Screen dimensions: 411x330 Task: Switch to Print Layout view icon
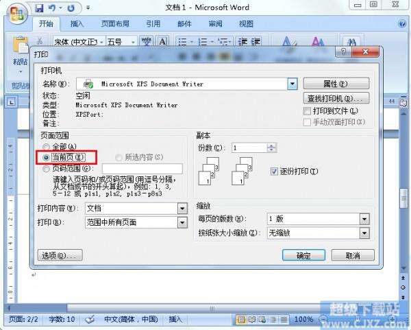pyautogui.click(x=241, y=320)
